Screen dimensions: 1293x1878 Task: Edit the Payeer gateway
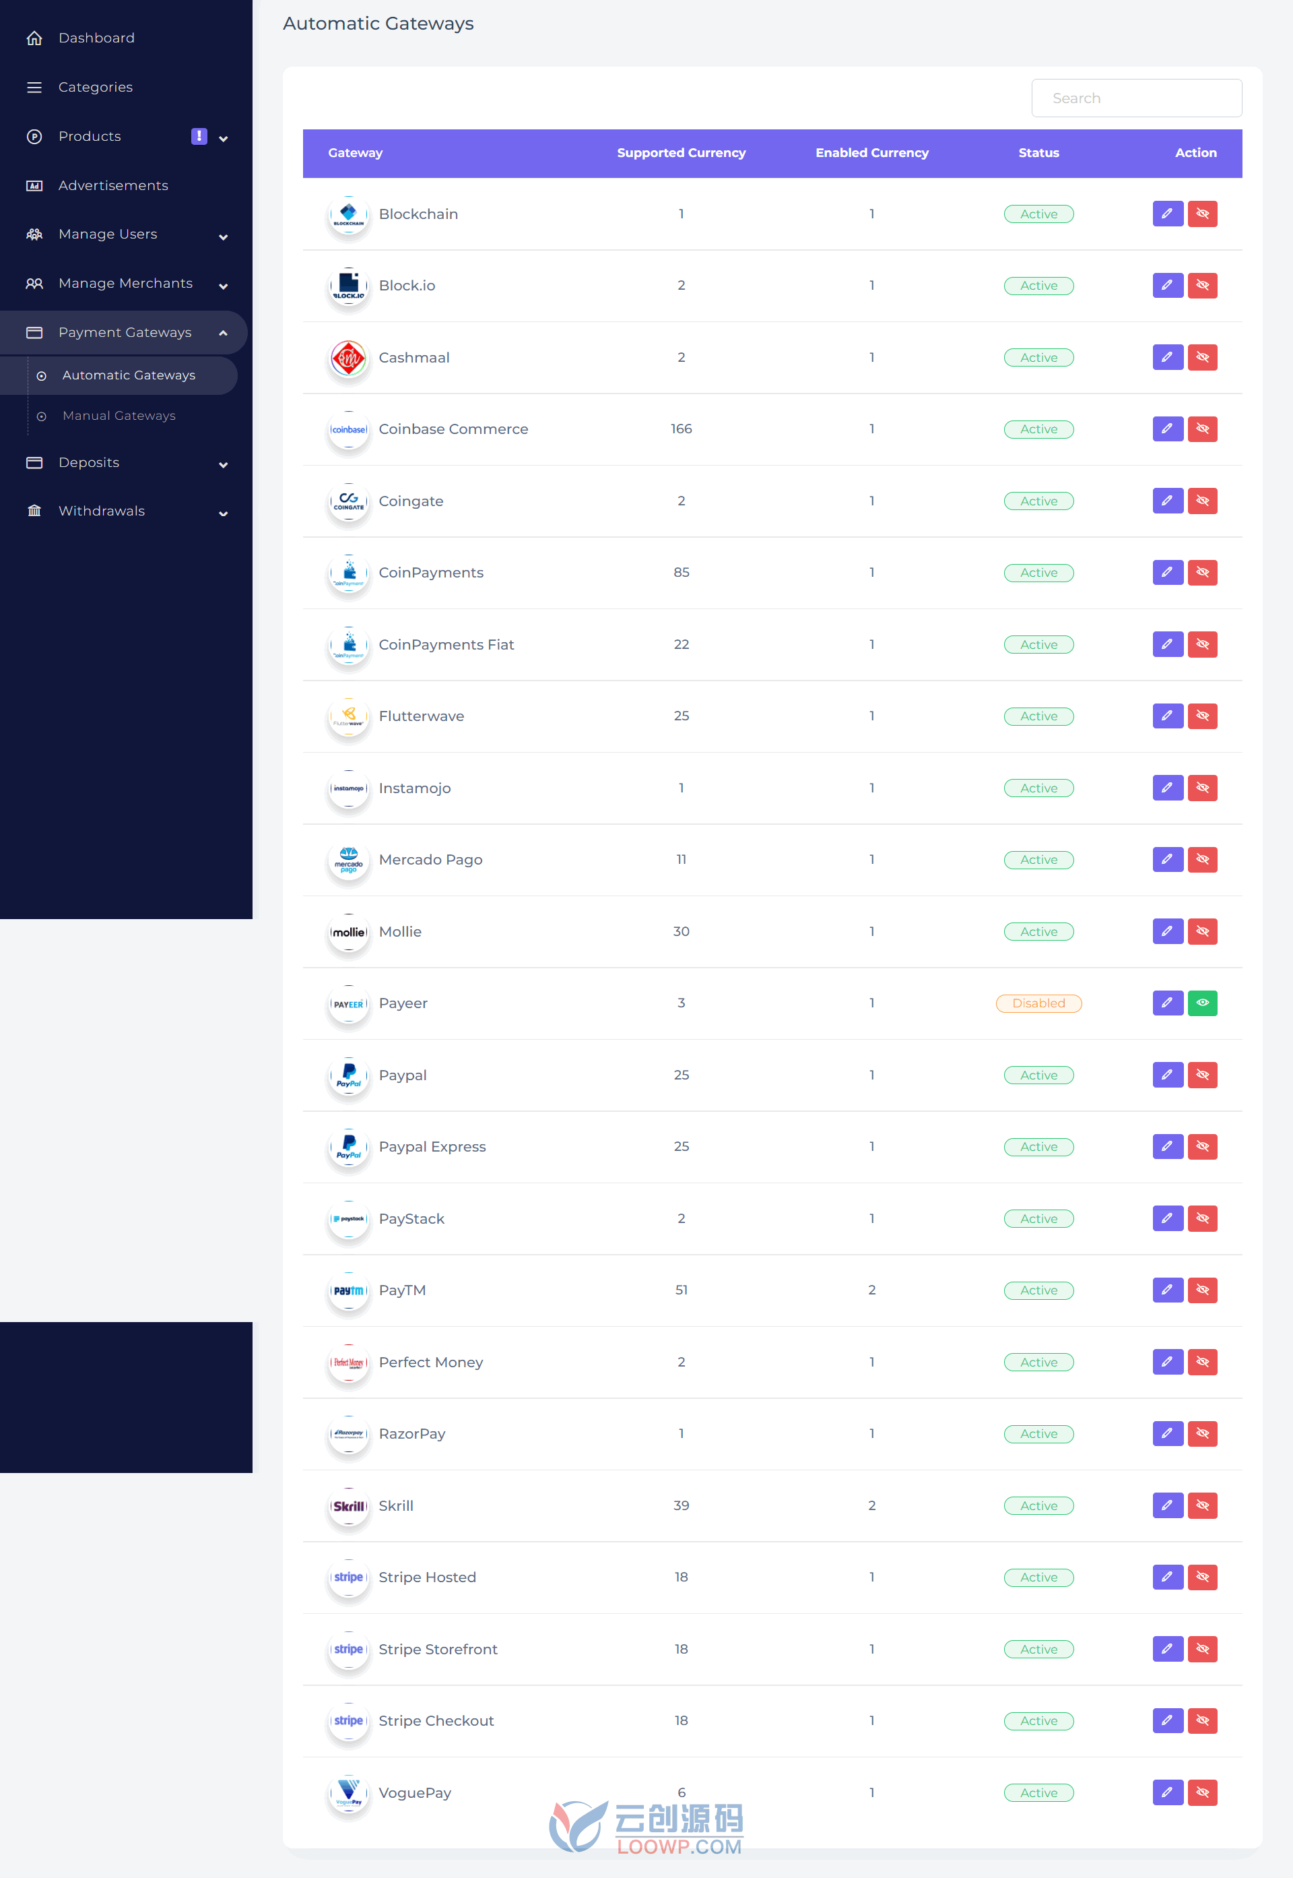tap(1168, 1003)
